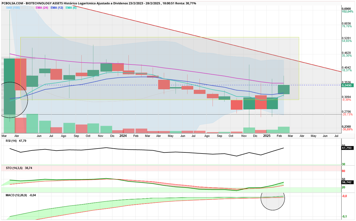Viewport: 356px width, 221px height.
Task: Click the February 2025 green volume bar
Action: [284, 130]
